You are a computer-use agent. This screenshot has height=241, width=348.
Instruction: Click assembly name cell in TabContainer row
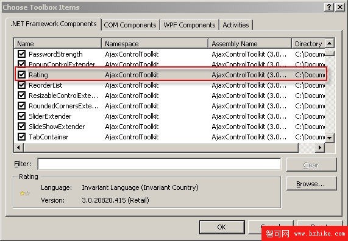[249, 137]
